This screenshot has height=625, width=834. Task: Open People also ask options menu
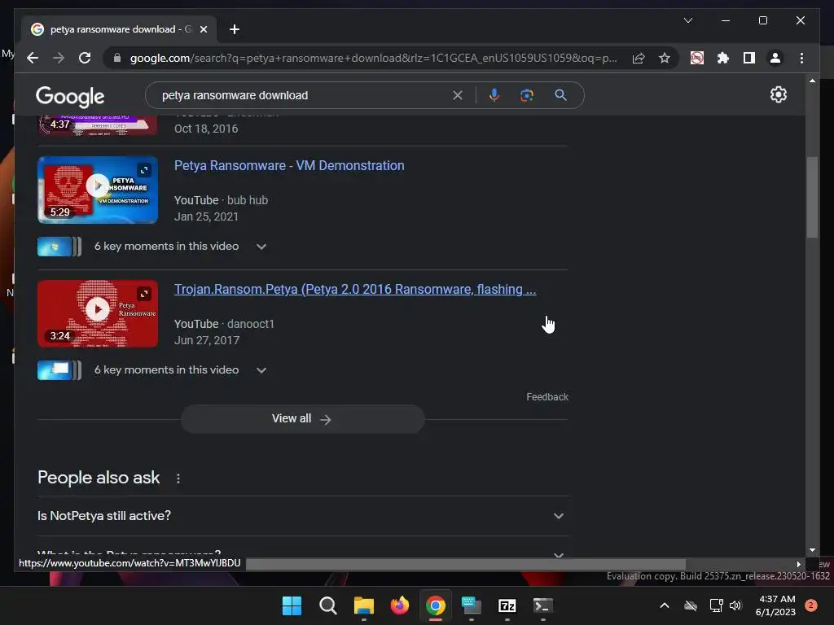(178, 479)
